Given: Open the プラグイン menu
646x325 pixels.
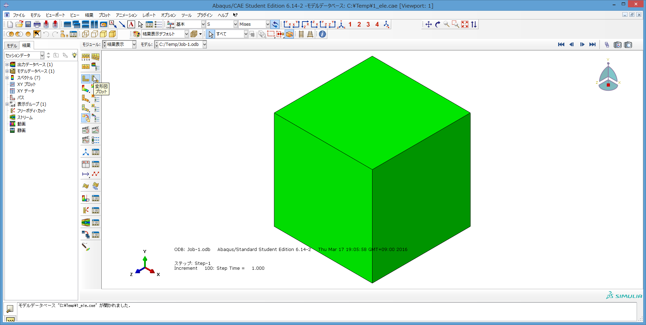Looking at the screenshot, I should (205, 15).
